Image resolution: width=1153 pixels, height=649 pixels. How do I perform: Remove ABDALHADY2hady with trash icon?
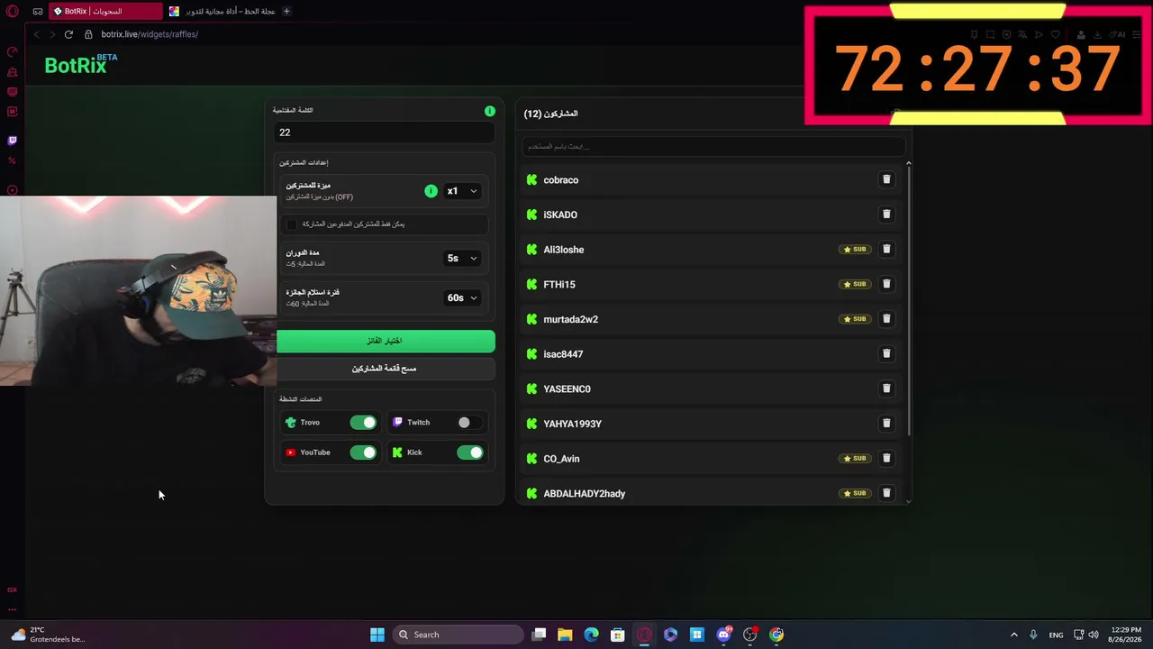[886, 493]
